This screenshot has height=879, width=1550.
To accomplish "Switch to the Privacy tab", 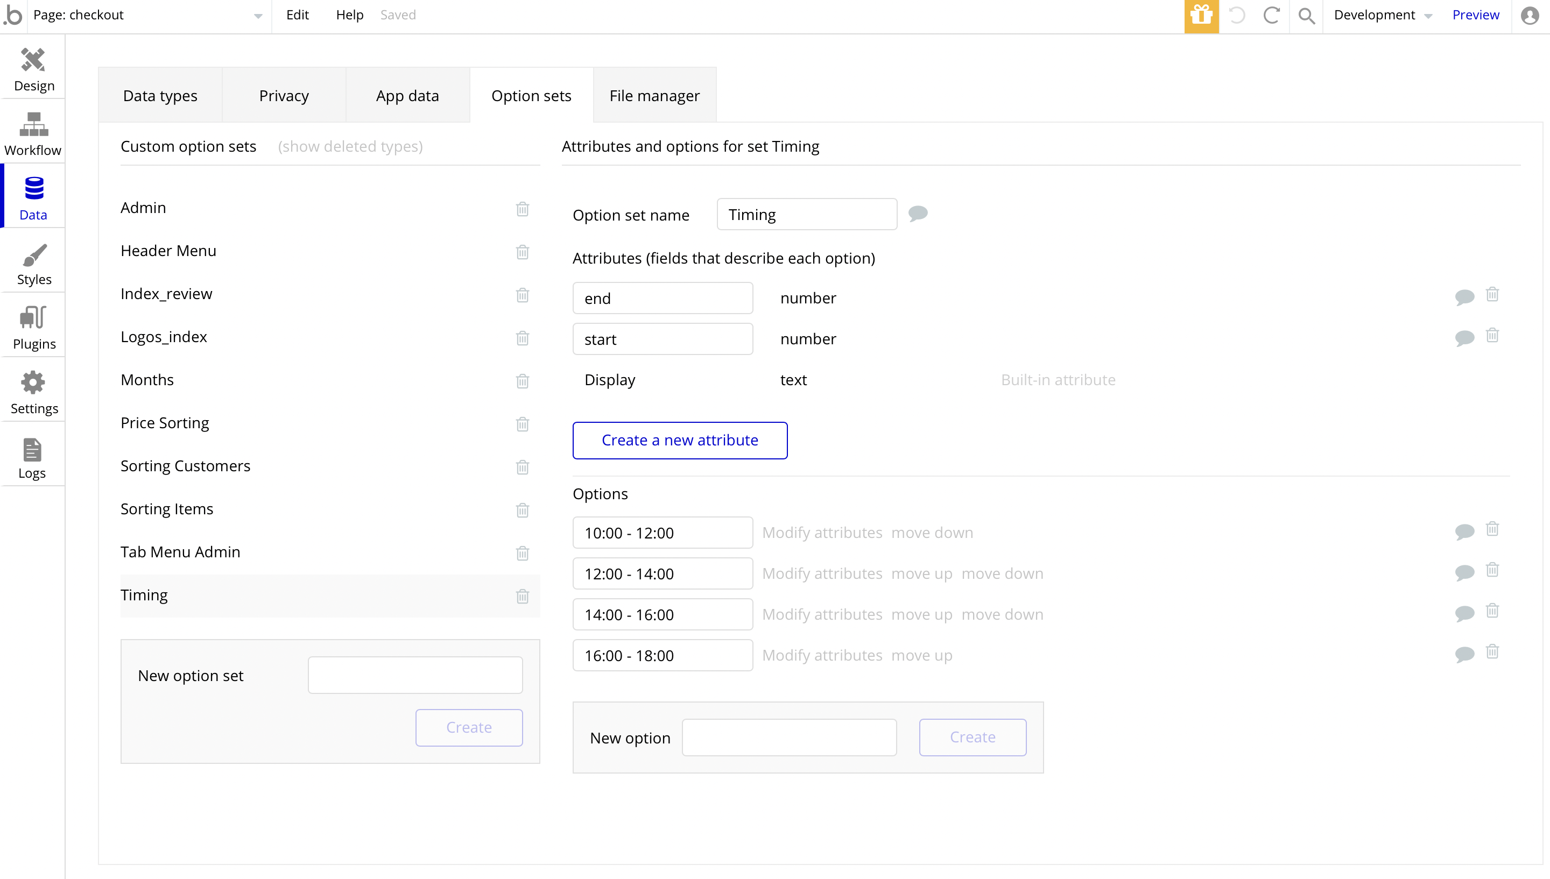I will pyautogui.click(x=283, y=96).
